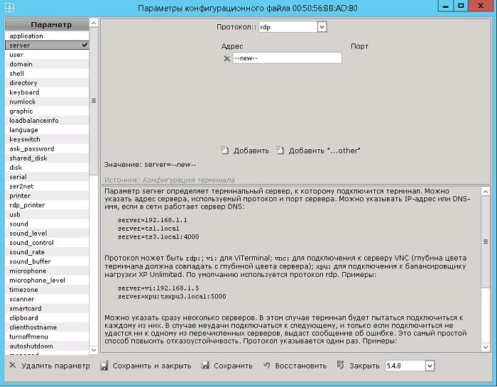Select the rdp_printer parameter in list
This screenshot has width=497, height=387.
click(x=27, y=205)
